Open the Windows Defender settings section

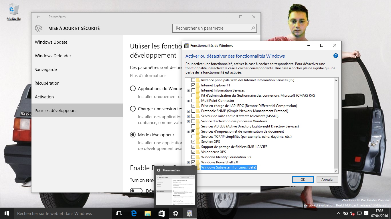pos(53,56)
